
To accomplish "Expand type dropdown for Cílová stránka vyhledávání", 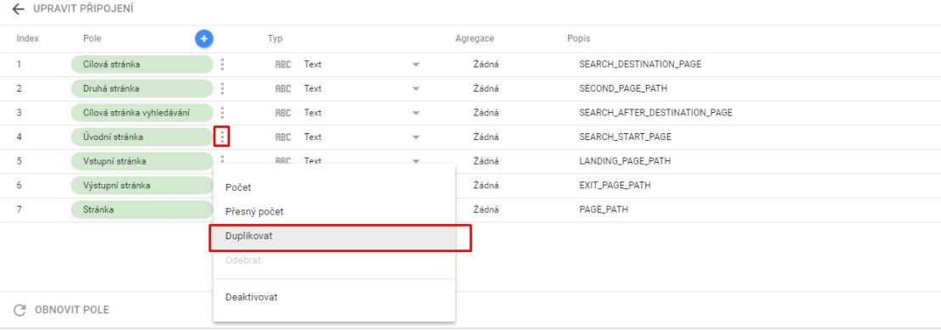I will coord(415,113).
